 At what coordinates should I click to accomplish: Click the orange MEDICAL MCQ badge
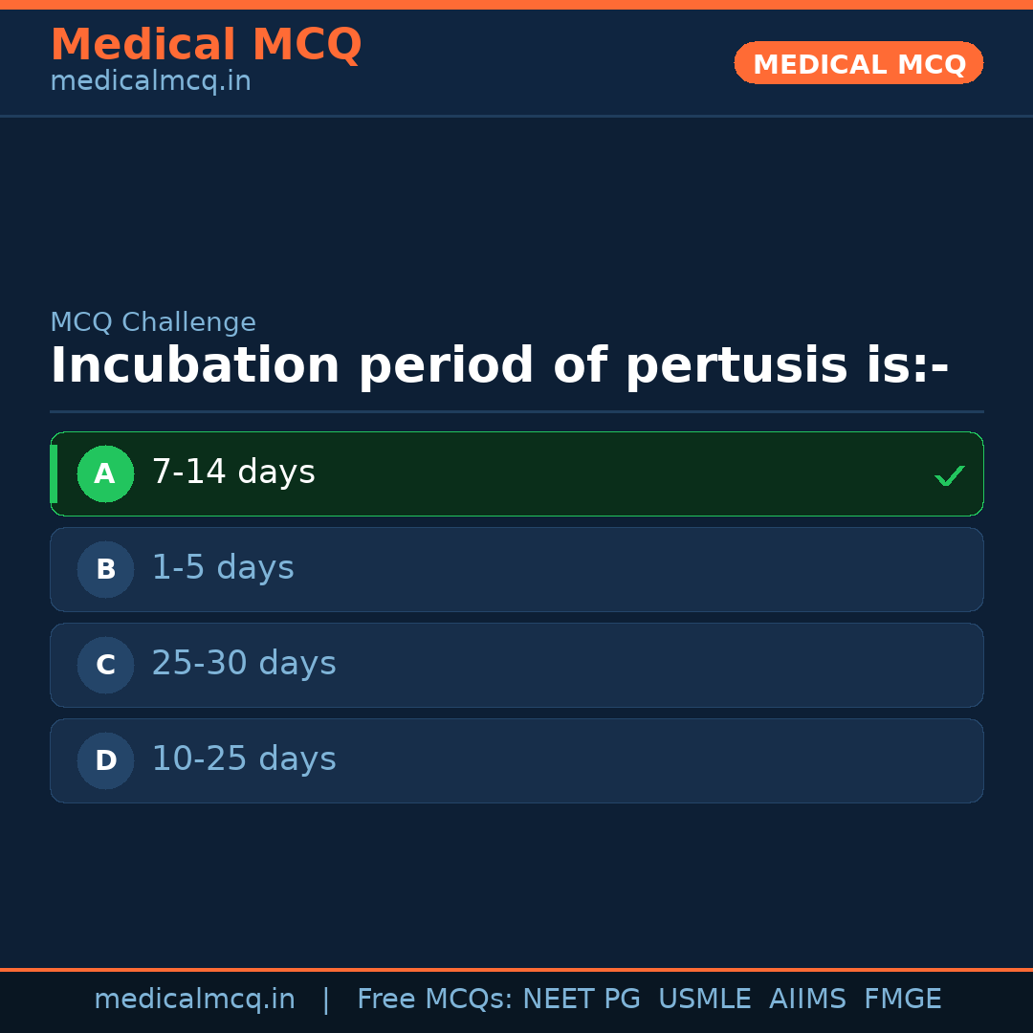[x=858, y=63]
